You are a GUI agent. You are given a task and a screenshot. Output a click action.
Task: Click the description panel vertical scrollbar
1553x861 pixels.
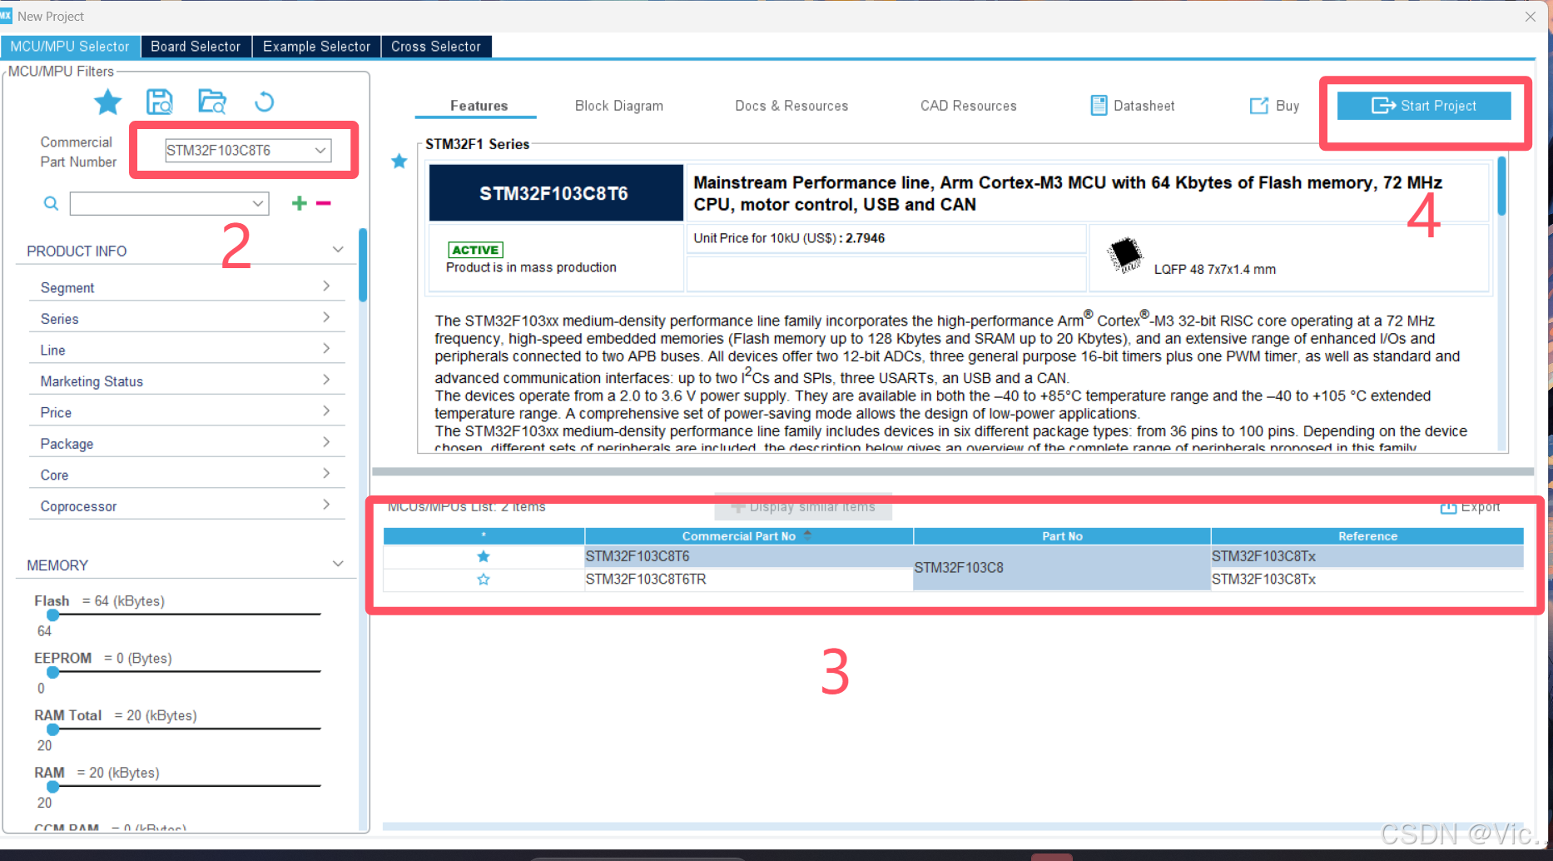[x=1502, y=186]
